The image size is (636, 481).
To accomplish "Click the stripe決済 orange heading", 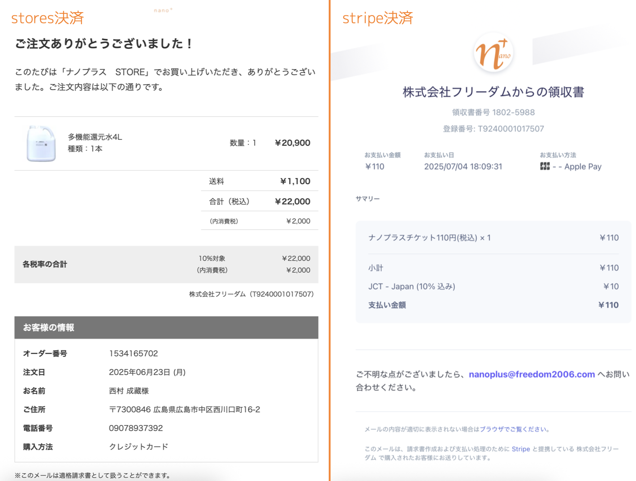I will pos(377,18).
